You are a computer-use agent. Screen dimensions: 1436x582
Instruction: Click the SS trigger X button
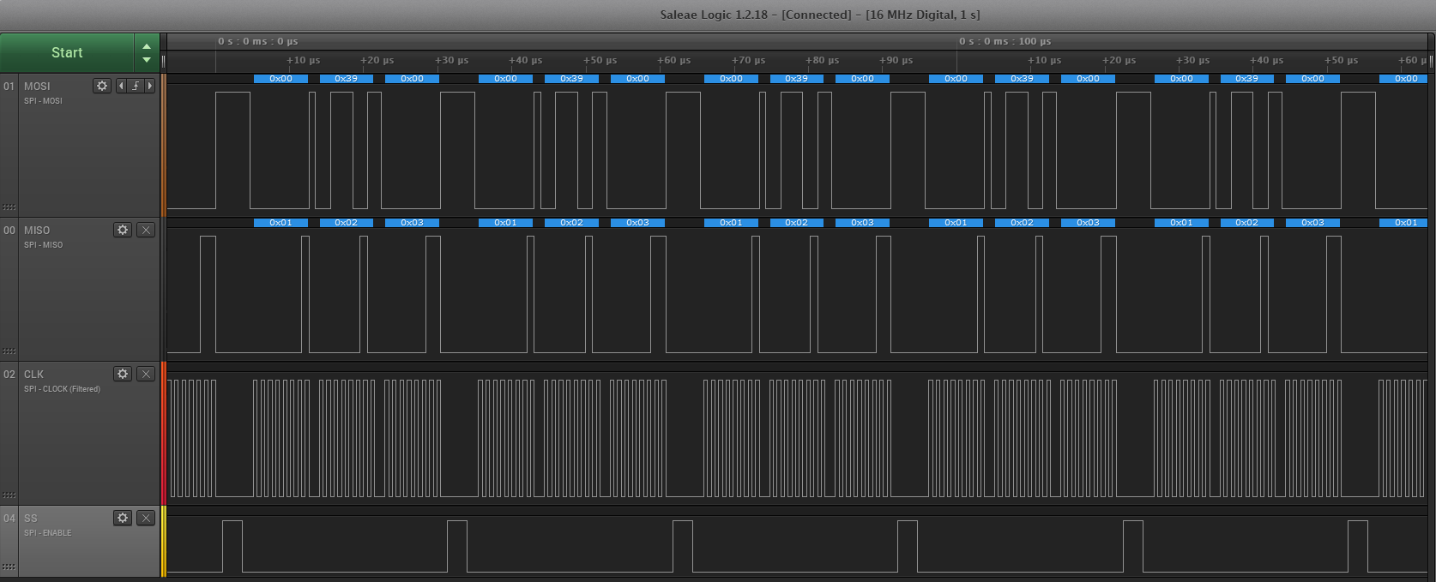point(146,518)
